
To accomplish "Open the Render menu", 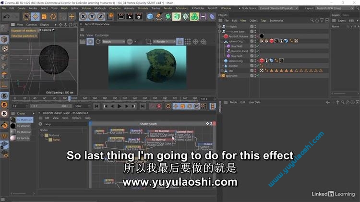I will [x=168, y=8].
